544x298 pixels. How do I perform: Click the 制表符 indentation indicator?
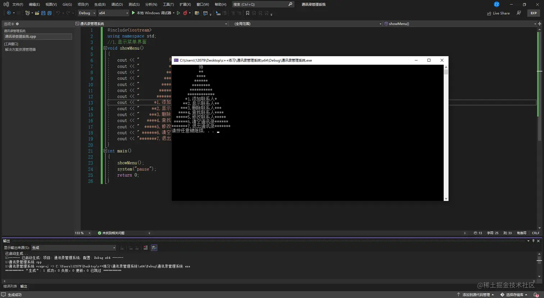(x=522, y=233)
